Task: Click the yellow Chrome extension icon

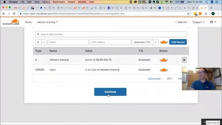Action: click(195, 14)
